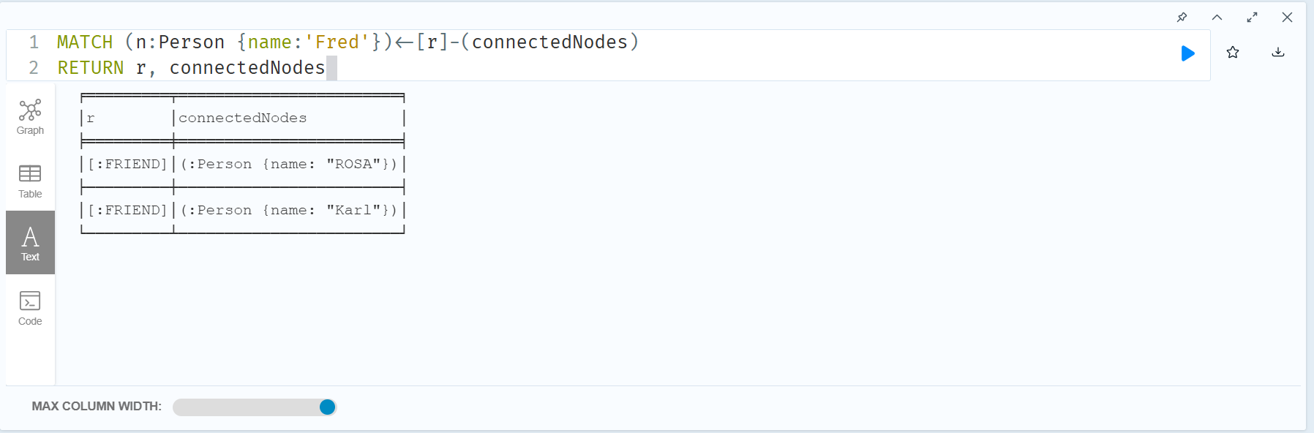Place cursor in RETURN query line
This screenshot has width=1314, height=433.
click(192, 68)
